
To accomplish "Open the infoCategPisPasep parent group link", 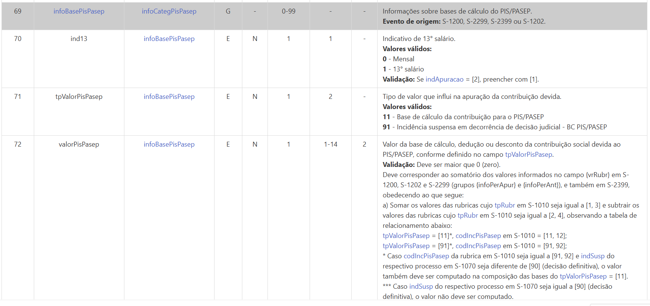I will pyautogui.click(x=169, y=11).
